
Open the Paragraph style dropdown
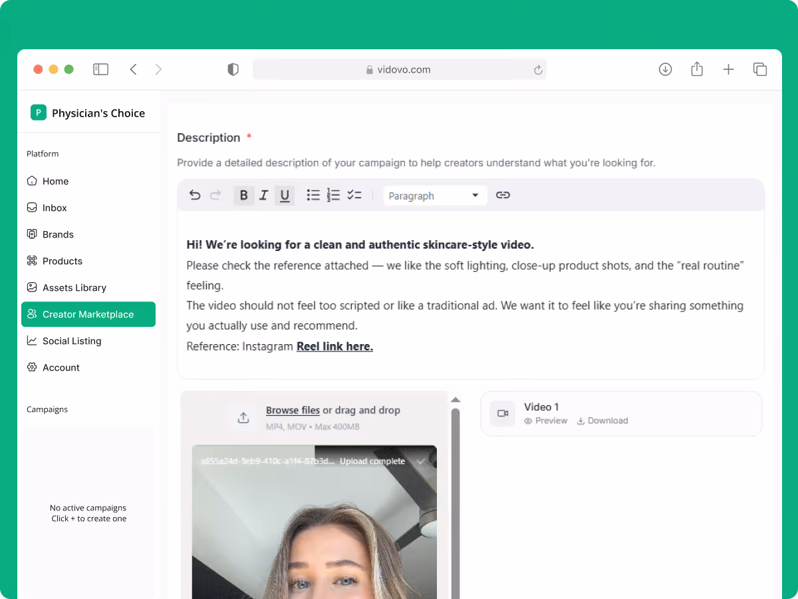pos(435,196)
